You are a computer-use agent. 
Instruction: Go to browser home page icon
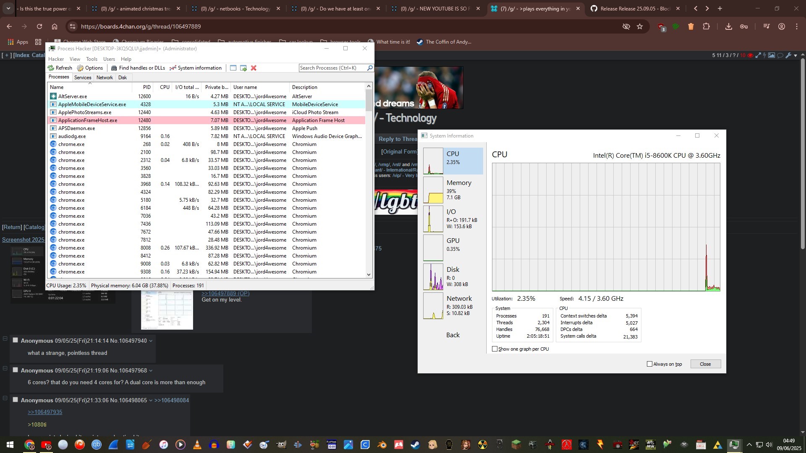click(55, 26)
